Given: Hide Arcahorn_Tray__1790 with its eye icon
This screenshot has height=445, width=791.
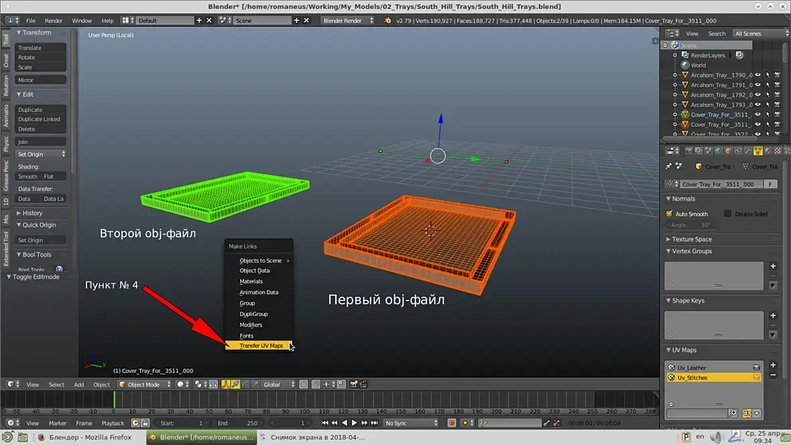Looking at the screenshot, I should [757, 74].
